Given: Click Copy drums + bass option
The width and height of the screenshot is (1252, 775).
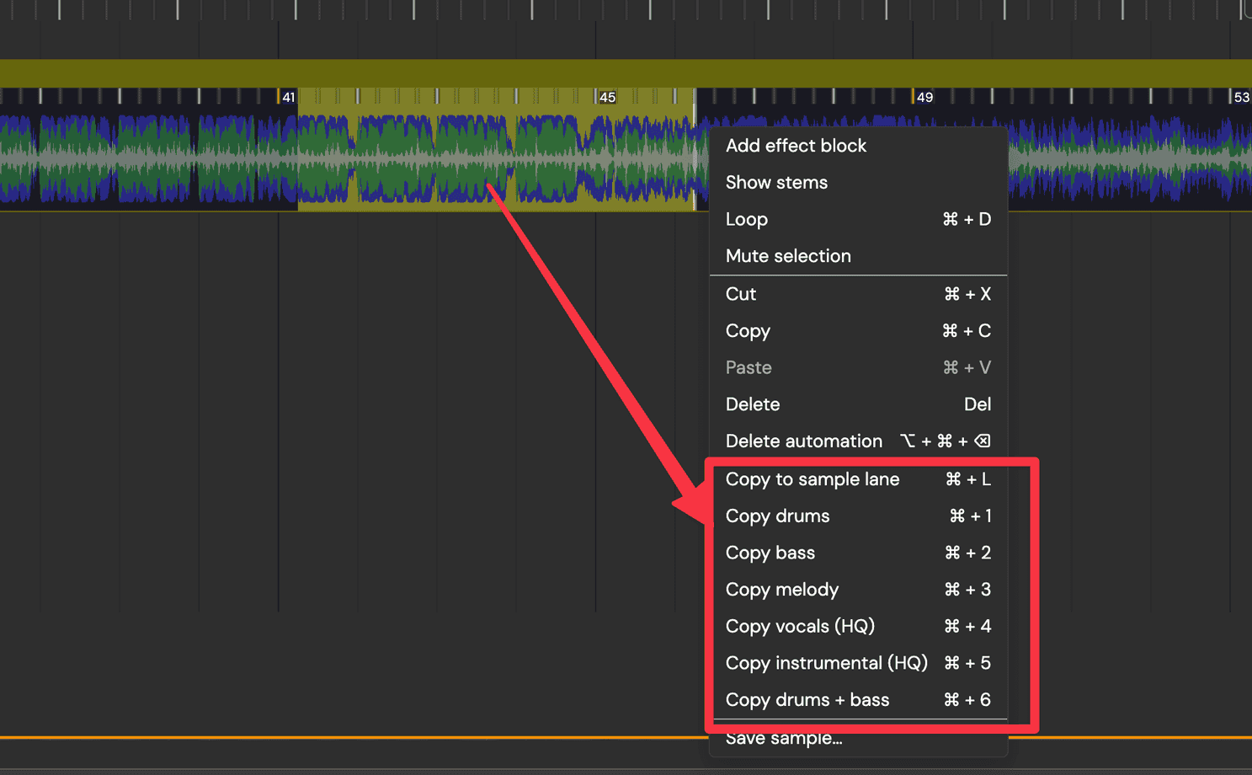Looking at the screenshot, I should (x=807, y=700).
